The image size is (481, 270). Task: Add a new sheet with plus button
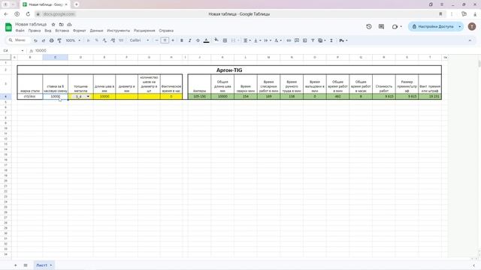click(16, 265)
